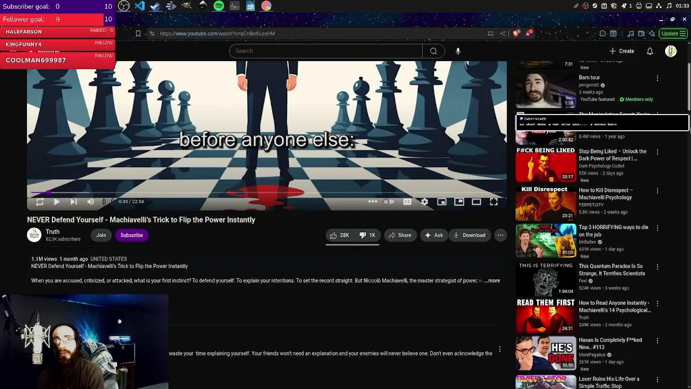Click the browser Update button
Image resolution: width=691 pixels, height=389 pixels.
coord(673,33)
